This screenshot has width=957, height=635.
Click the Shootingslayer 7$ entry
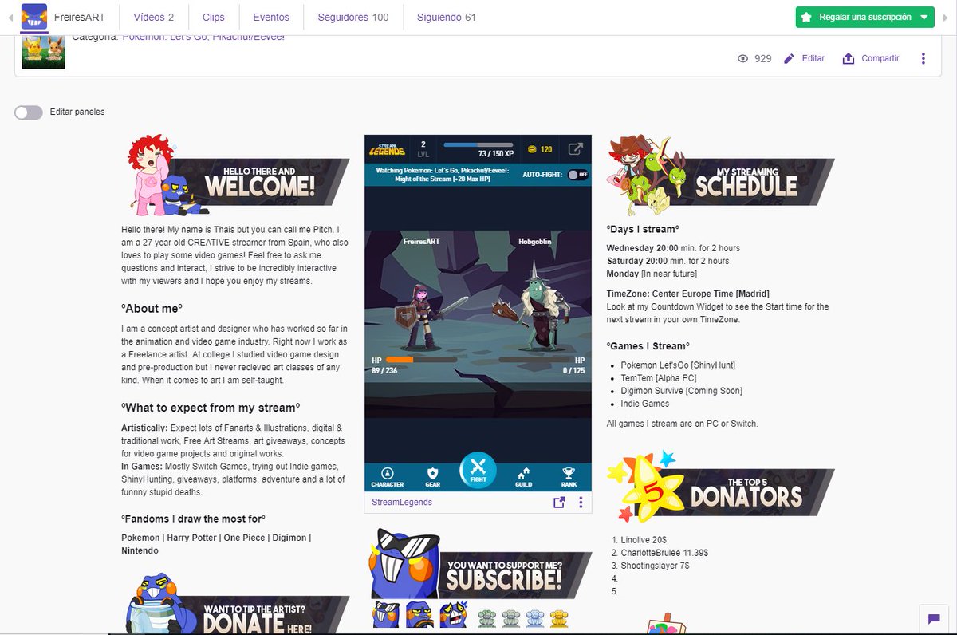[655, 566]
